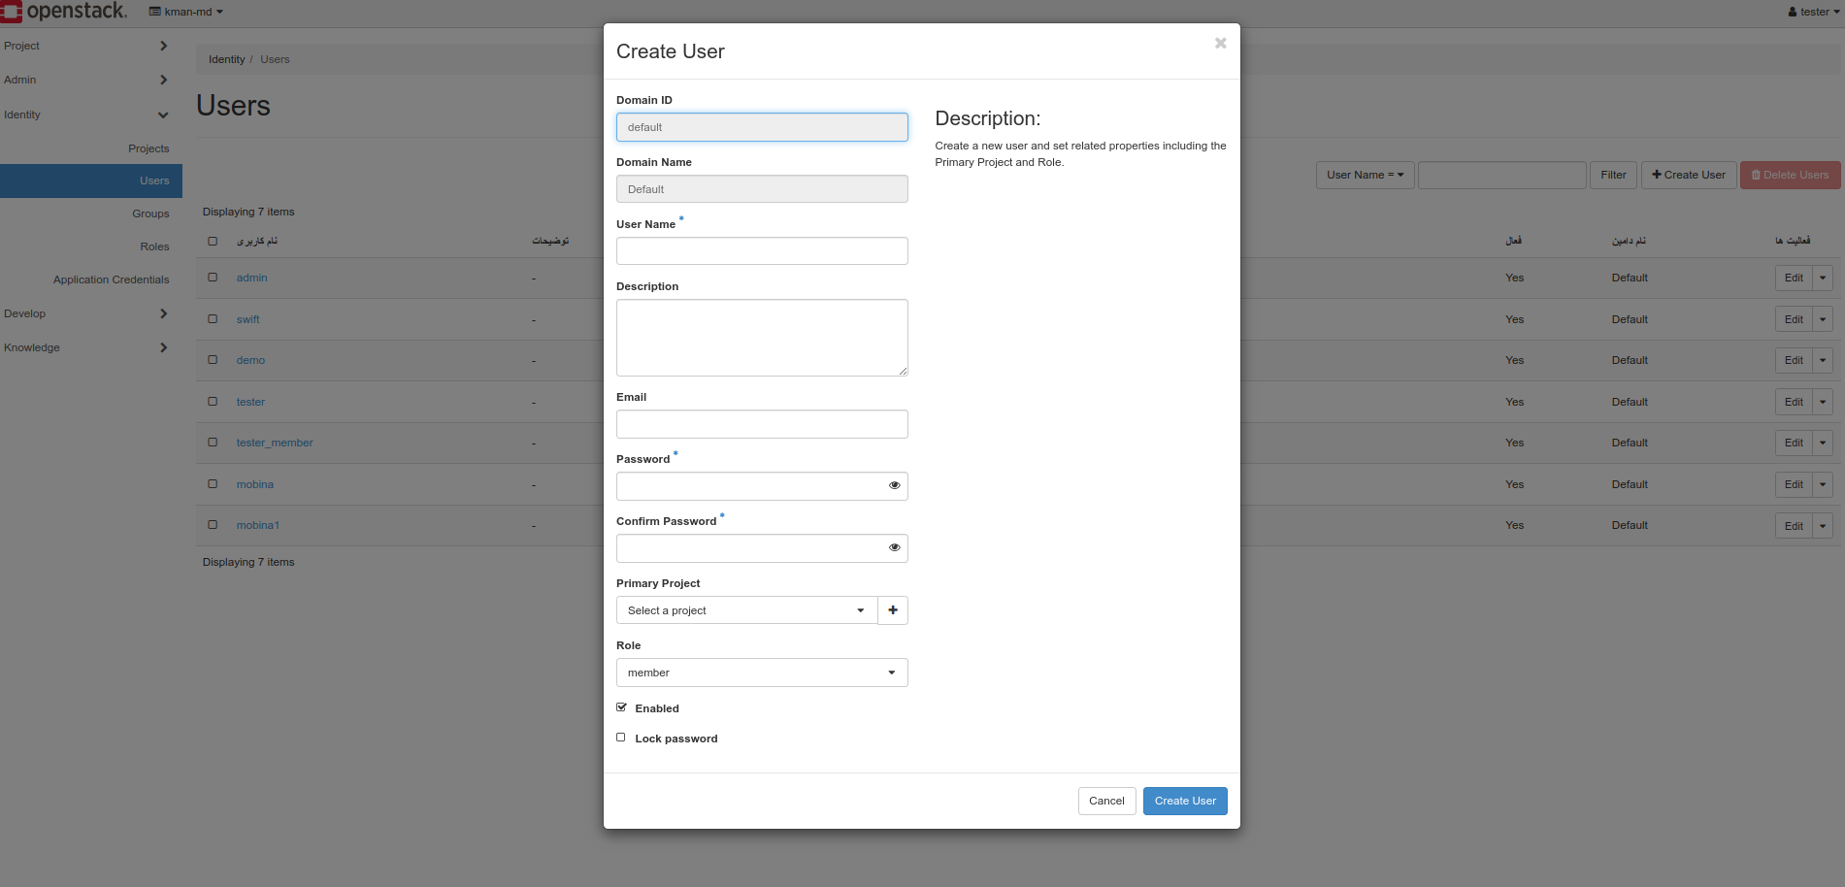The image size is (1845, 887).
Task: Click inside the Description text area
Action: [x=761, y=337]
